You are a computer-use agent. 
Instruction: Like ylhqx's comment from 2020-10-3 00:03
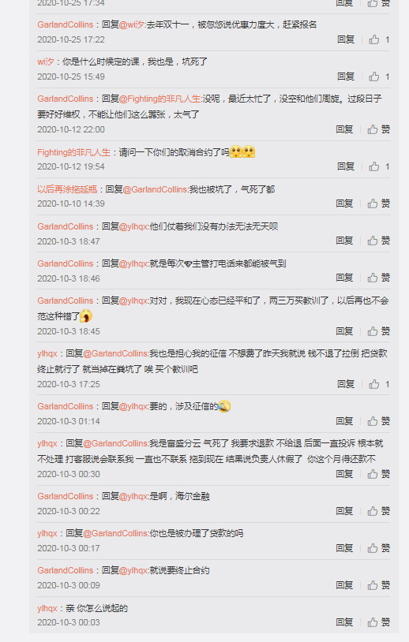coord(379,622)
